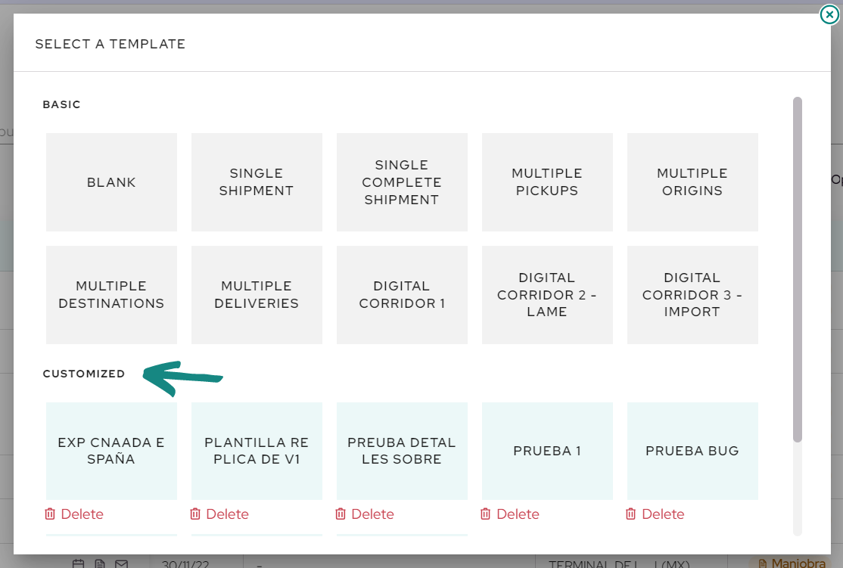Click the template list vertical scrollbar
Viewport: 843px width, 568px height.
click(x=798, y=269)
